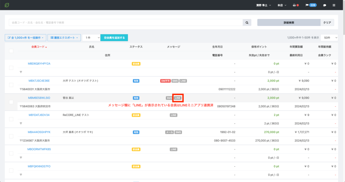The image size is (345, 182).
Task: Open member link MBX7JSC4E36E
Action: pyautogui.click(x=39, y=81)
